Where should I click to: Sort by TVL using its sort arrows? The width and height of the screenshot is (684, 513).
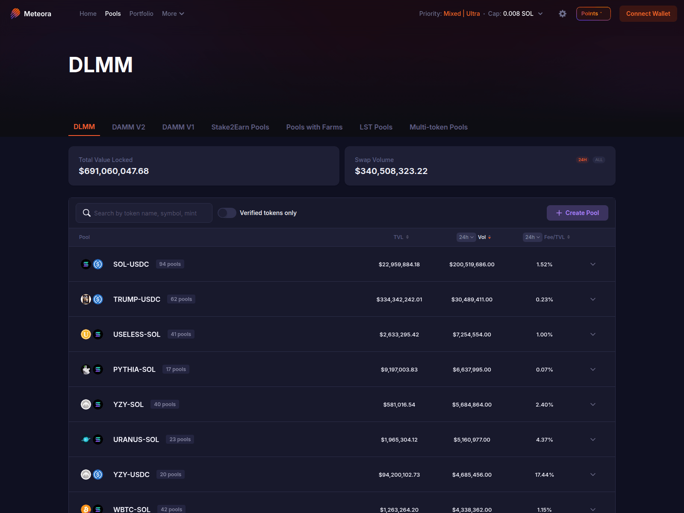[x=407, y=237]
